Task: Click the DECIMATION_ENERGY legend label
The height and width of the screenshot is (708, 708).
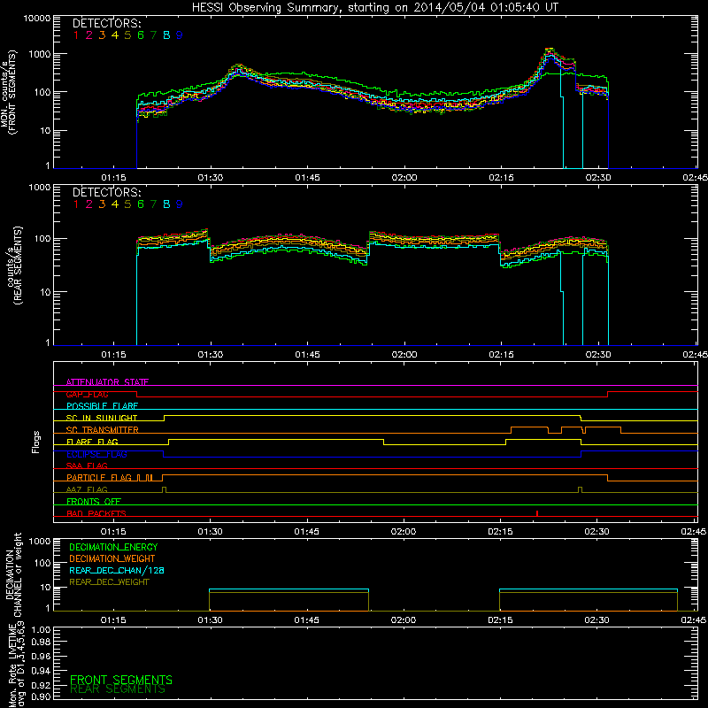Action: point(113,547)
